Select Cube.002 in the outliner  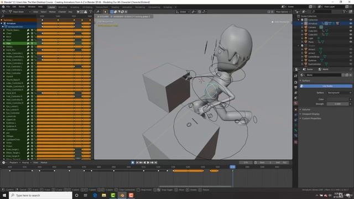pos(313,34)
